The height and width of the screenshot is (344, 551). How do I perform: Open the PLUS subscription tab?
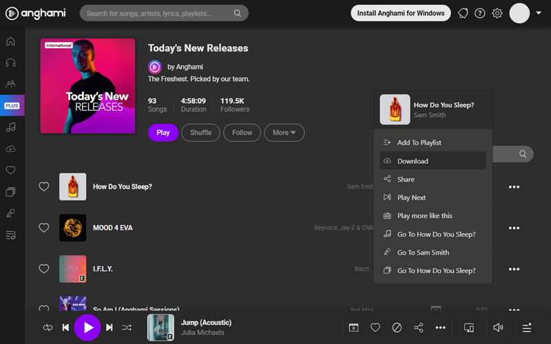(x=12, y=105)
